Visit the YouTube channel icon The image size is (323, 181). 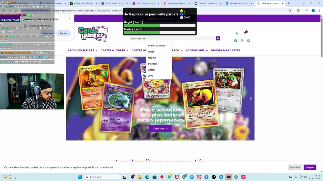pos(235,40)
